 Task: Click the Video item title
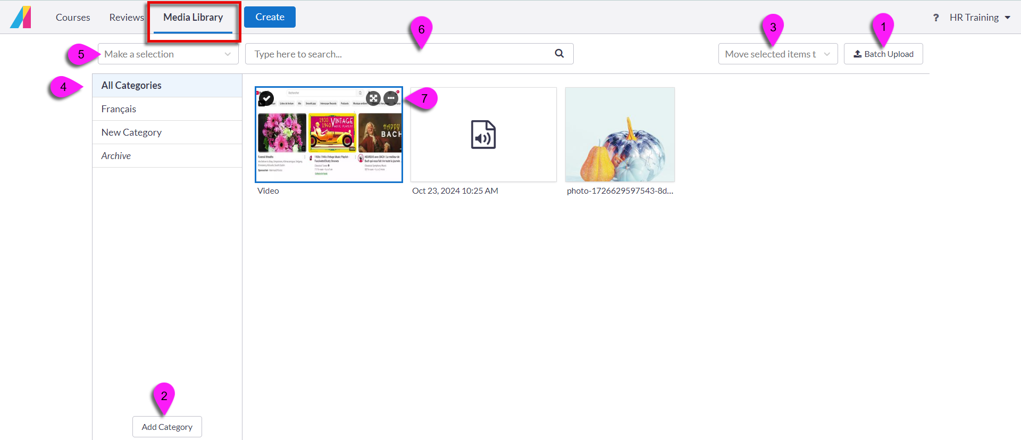coord(268,190)
